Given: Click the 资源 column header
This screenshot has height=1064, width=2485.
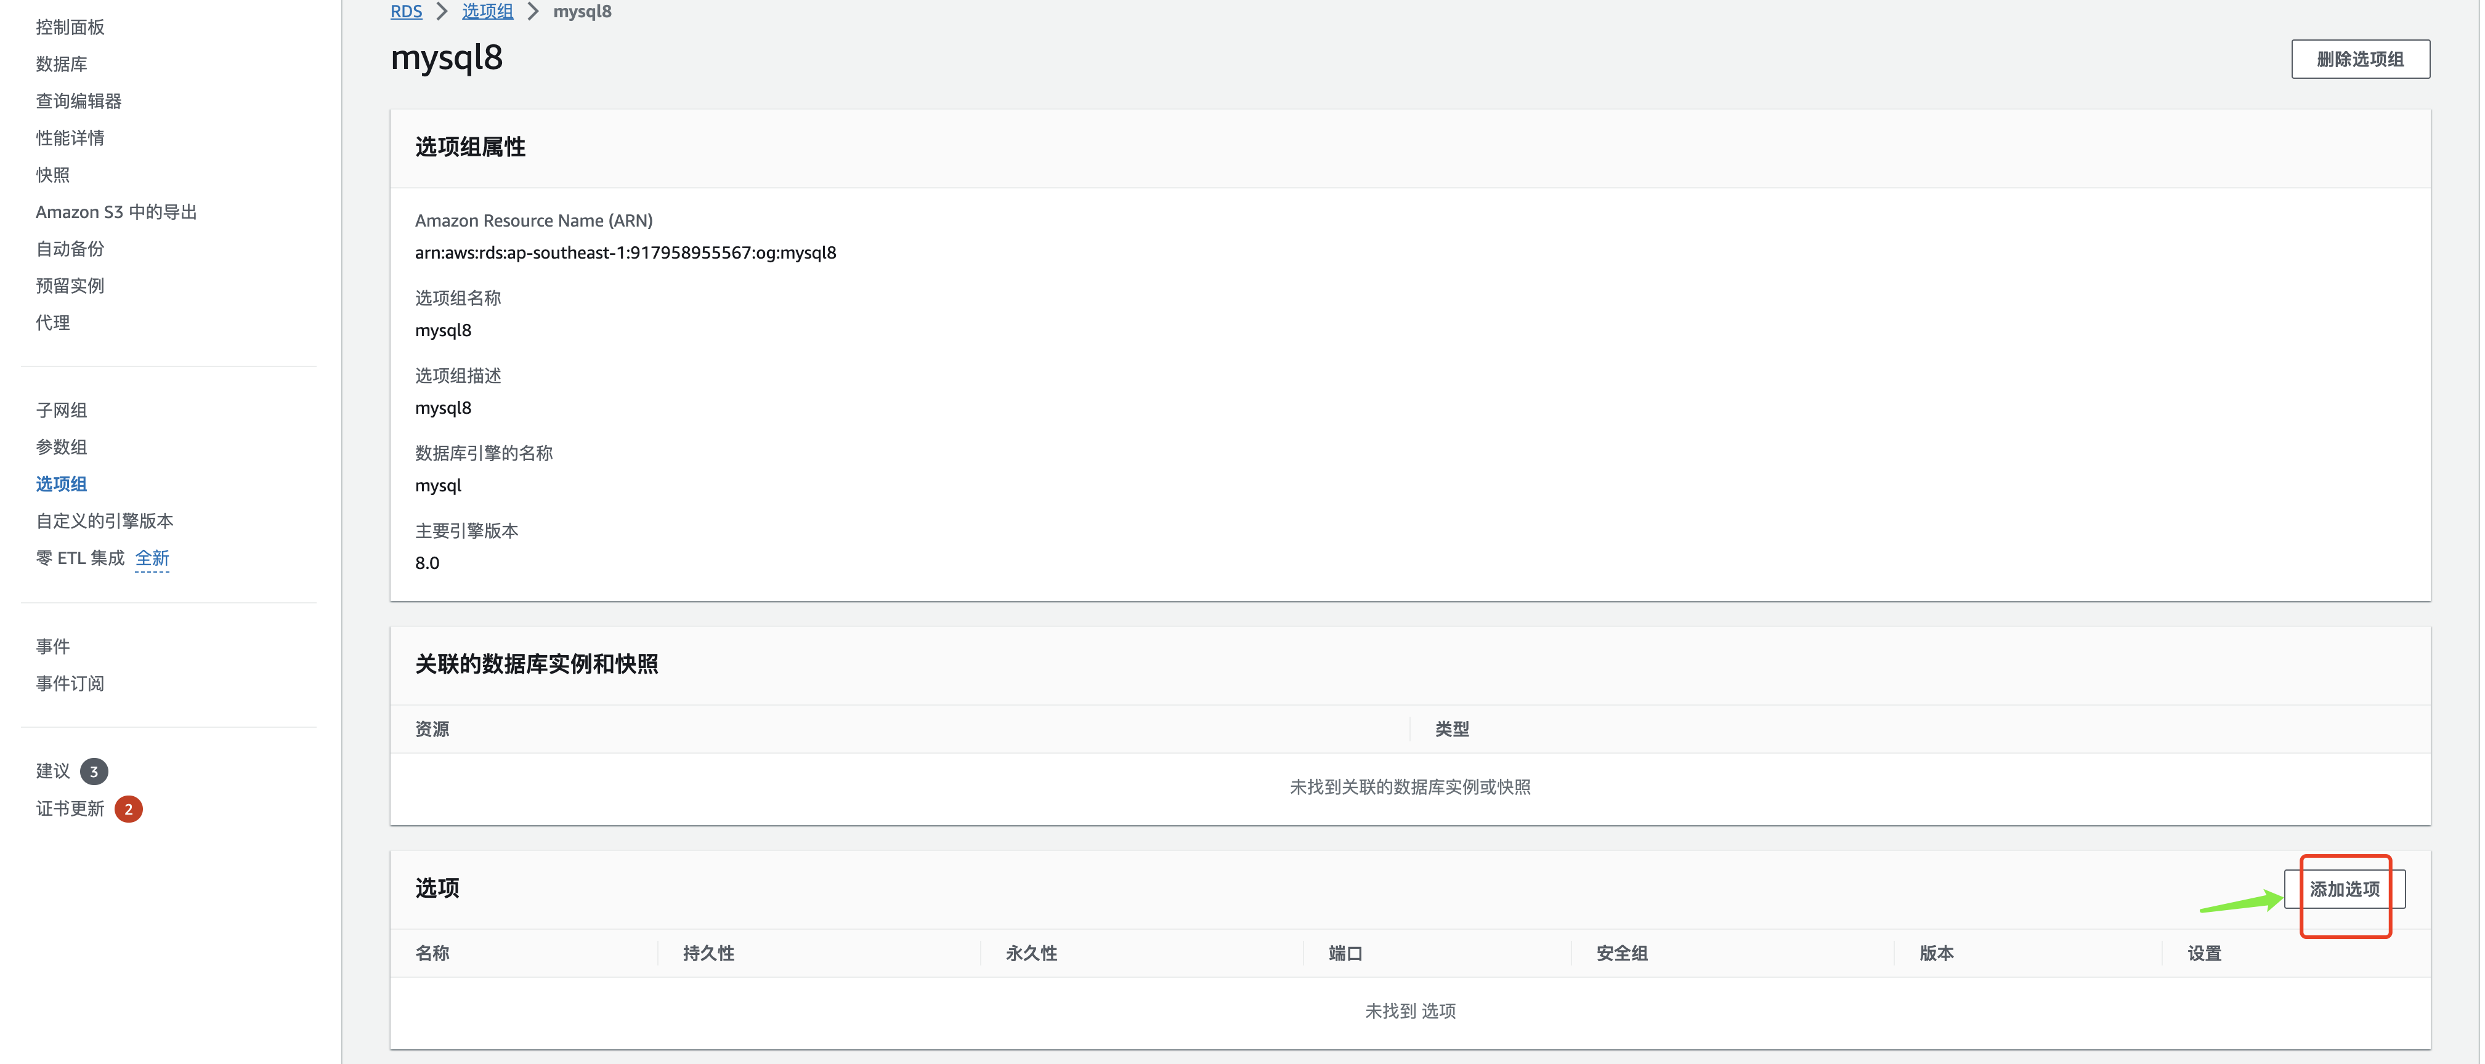Looking at the screenshot, I should click(x=432, y=729).
